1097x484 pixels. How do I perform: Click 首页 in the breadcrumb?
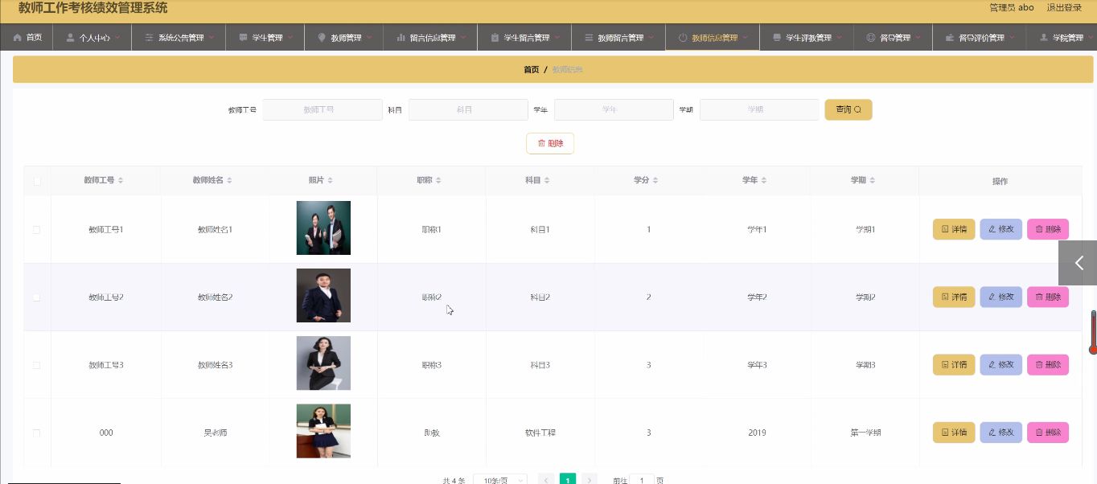pyautogui.click(x=532, y=69)
